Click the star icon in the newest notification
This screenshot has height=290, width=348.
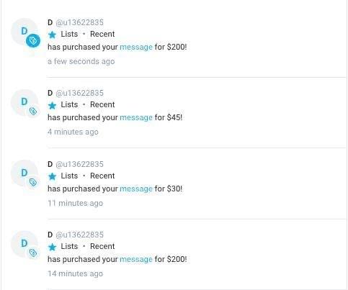click(52, 35)
